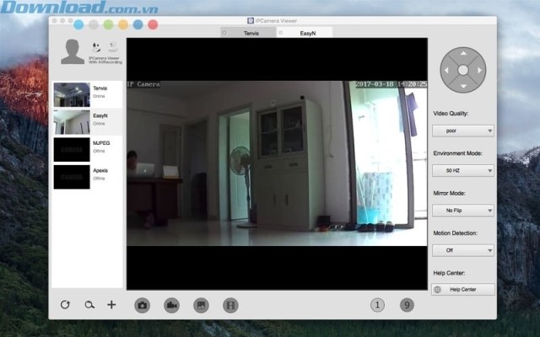This screenshot has width=540, height=337.
Task: Click the refresh icon in bottom toolbar
Action: click(65, 305)
